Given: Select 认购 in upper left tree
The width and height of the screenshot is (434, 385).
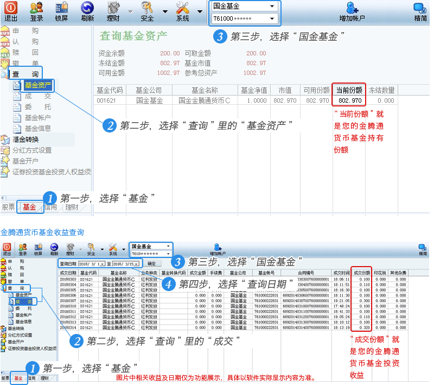Looking at the screenshot, I should click(25, 42).
